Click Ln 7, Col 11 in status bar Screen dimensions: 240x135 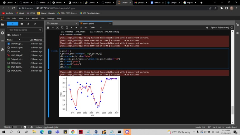pyautogui.click(x=218, y=127)
